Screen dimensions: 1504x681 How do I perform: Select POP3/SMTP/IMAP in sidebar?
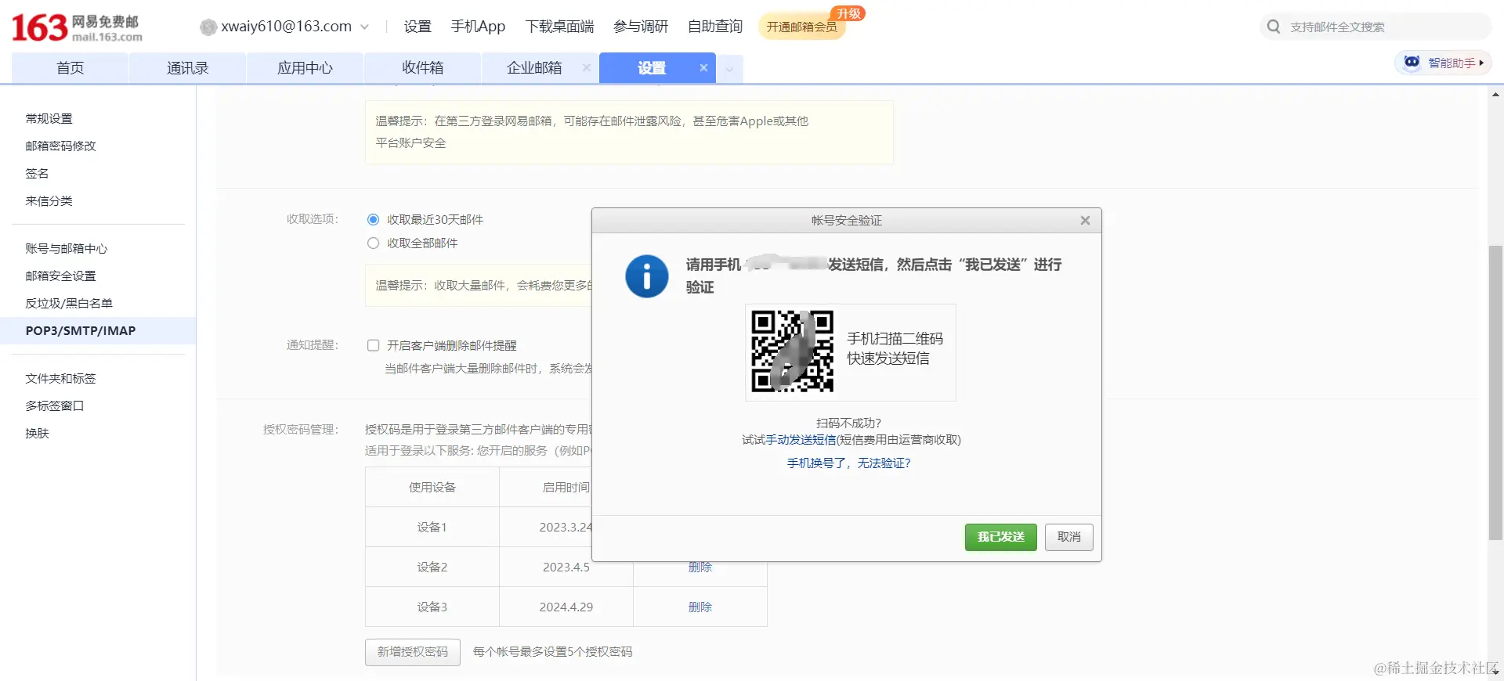click(98, 331)
